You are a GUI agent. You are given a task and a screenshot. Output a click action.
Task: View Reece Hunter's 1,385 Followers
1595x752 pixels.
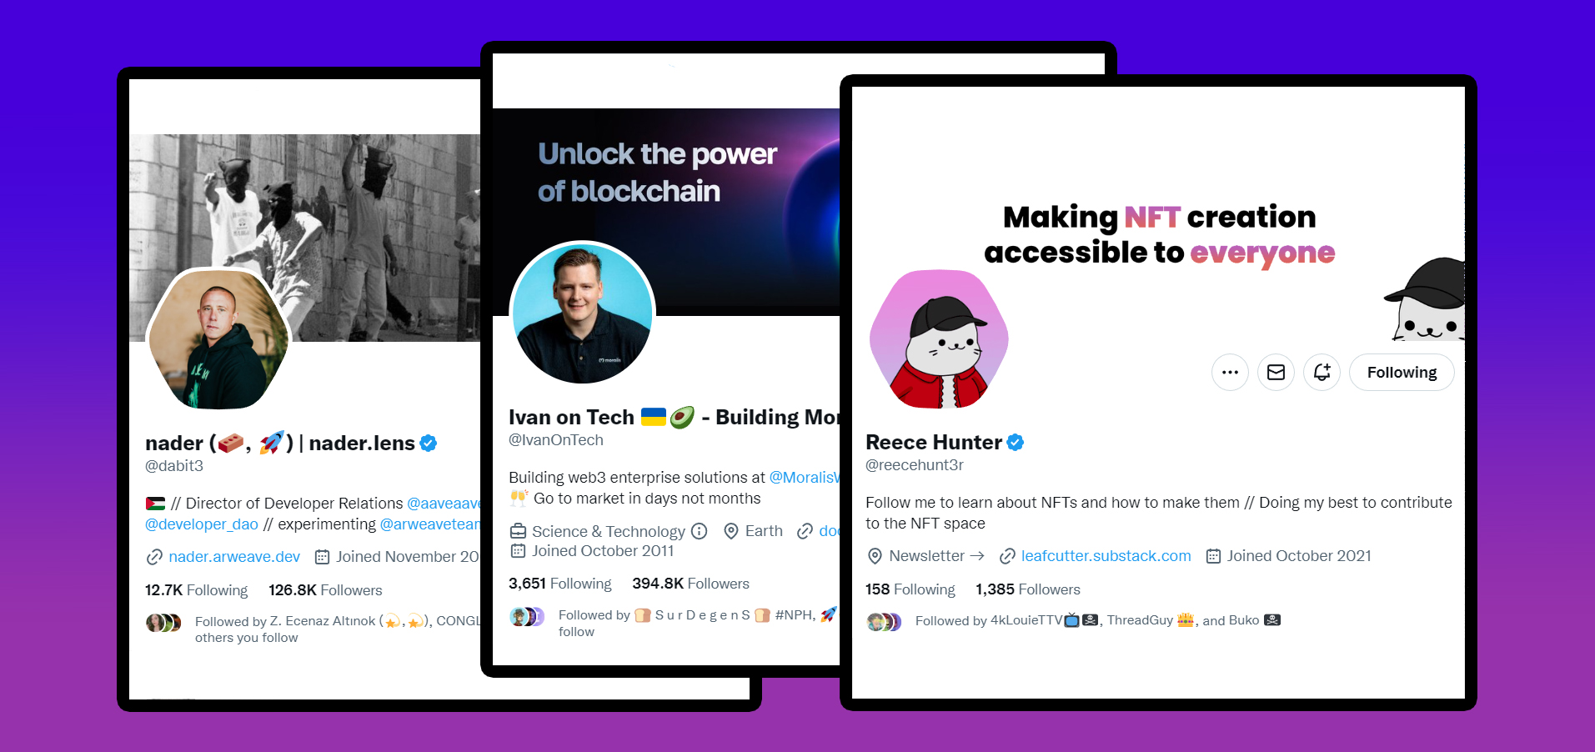pyautogui.click(x=1028, y=589)
